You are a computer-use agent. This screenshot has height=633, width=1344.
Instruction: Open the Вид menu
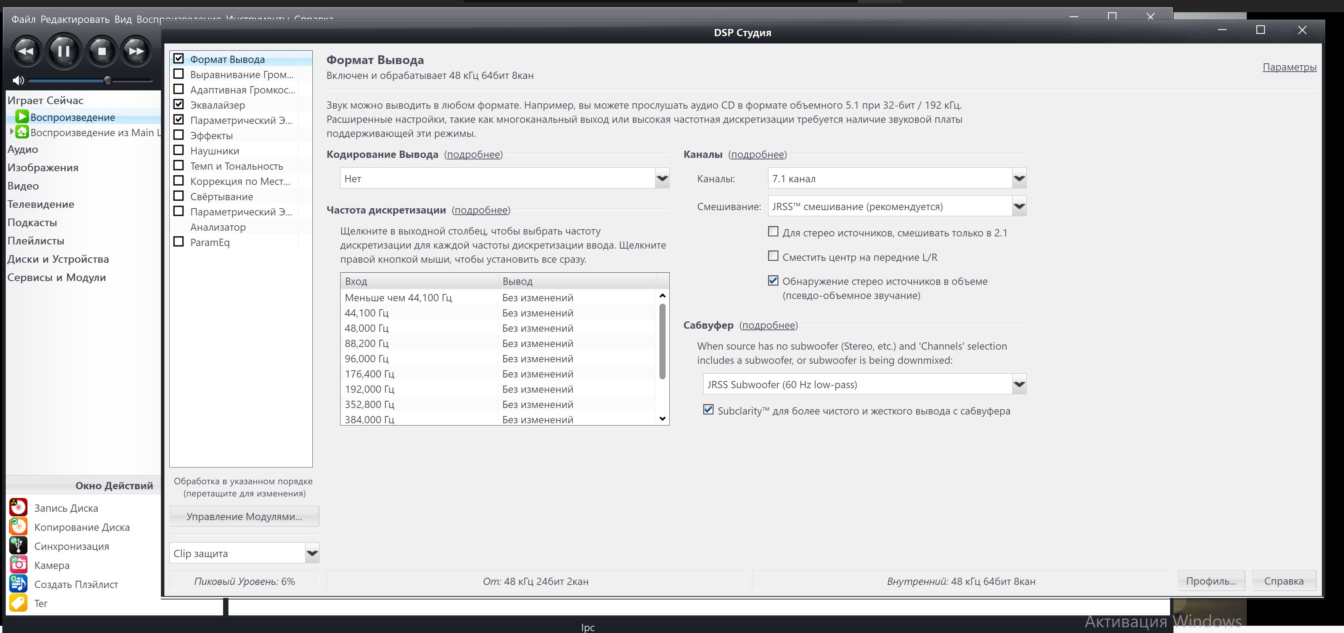click(122, 19)
